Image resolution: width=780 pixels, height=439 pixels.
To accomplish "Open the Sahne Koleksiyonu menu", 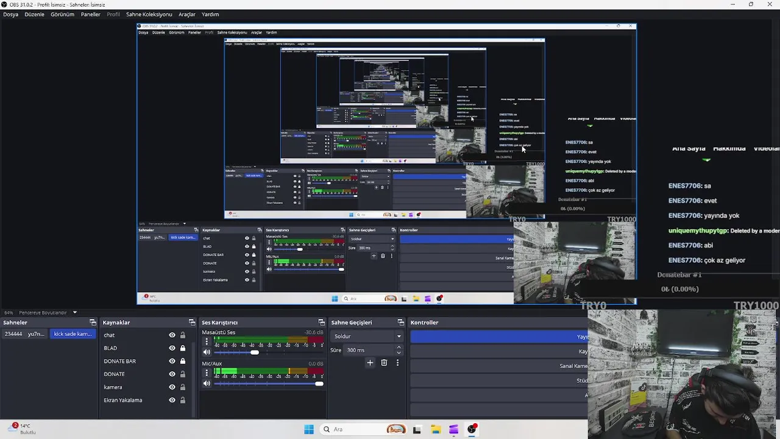I will (x=149, y=14).
